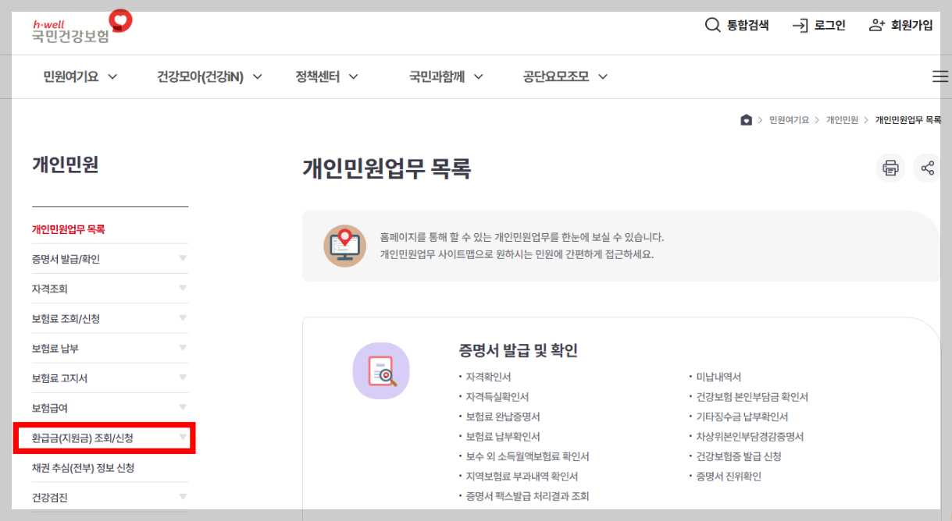Click 민원여기요 in breadcrumb
This screenshot has width=952, height=521.
point(789,120)
